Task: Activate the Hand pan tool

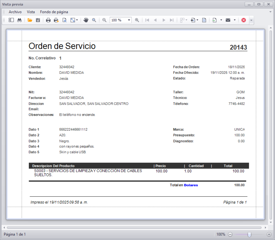Action: pyautogui.click(x=86, y=20)
